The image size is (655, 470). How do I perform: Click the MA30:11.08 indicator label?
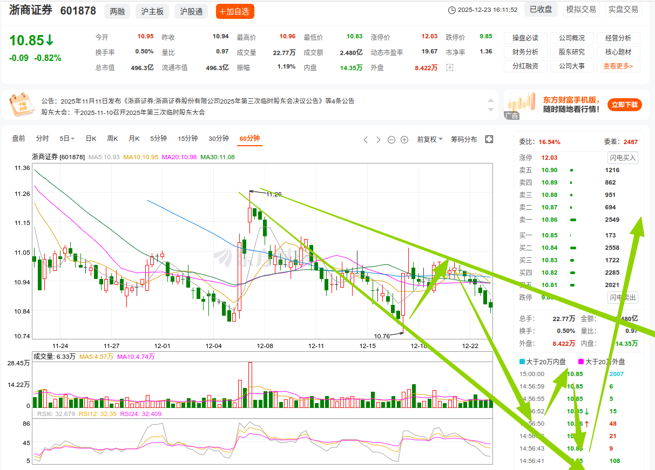point(218,157)
